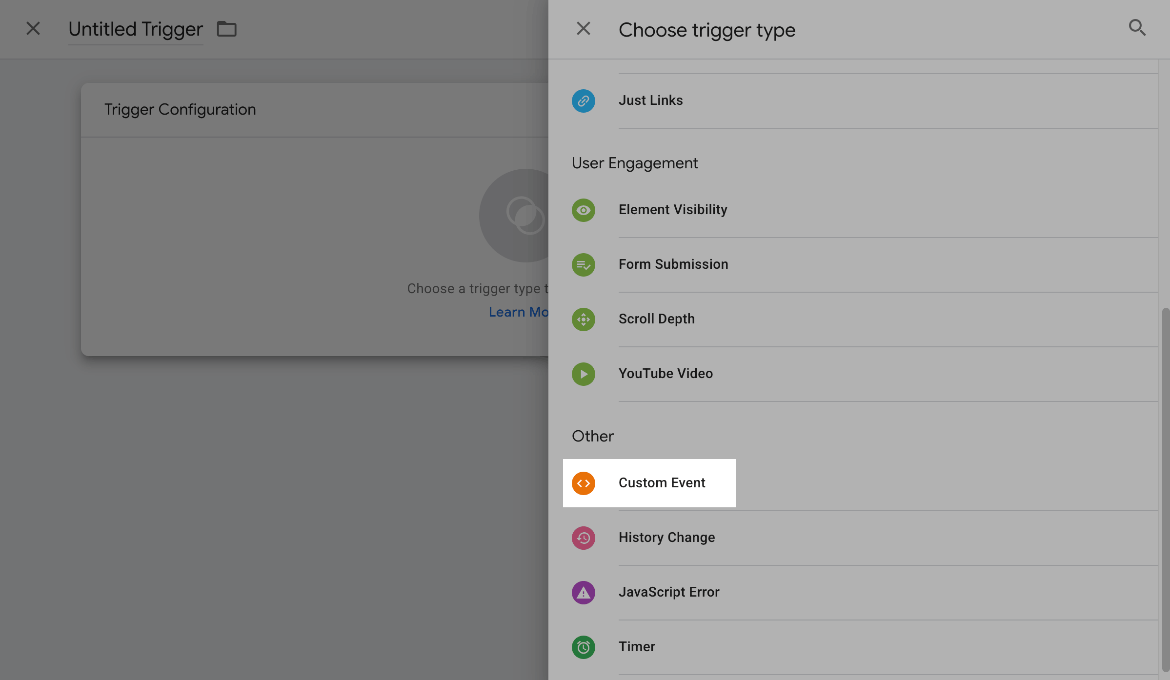The width and height of the screenshot is (1170, 680).
Task: Open the Learn More link
Action: (518, 312)
